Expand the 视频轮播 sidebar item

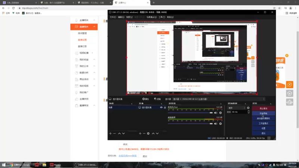tap(84, 53)
